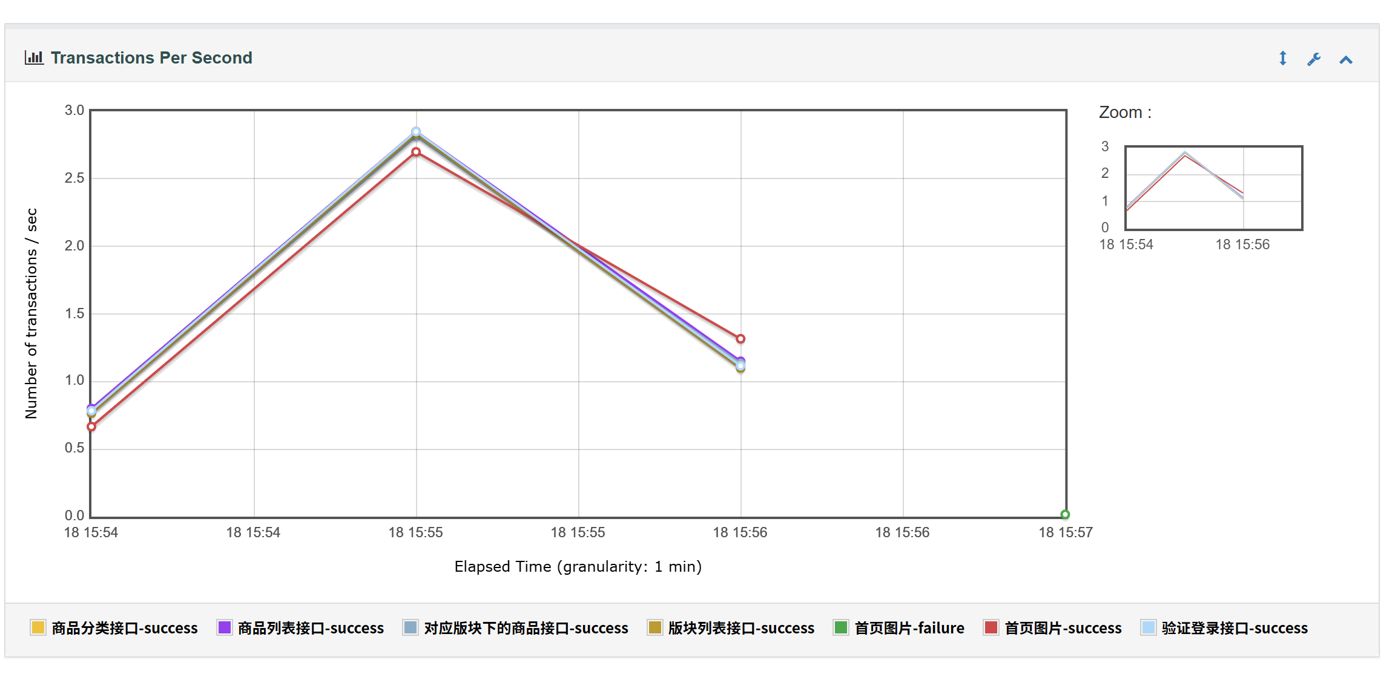The height and width of the screenshot is (680, 1398).
Task: Collapse the Transactions Per Second panel
Action: (1345, 59)
